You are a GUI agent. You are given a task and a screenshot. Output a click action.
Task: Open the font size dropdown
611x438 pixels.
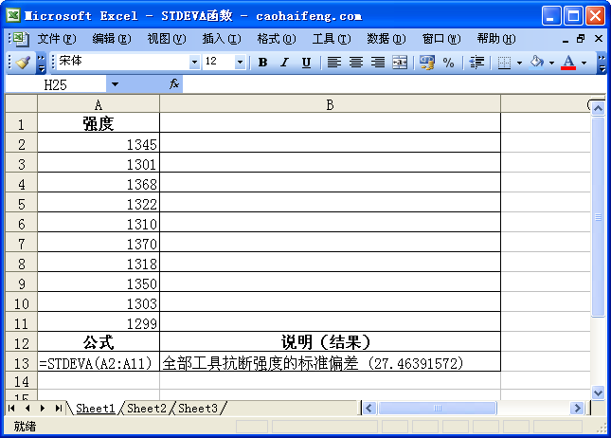click(x=240, y=63)
